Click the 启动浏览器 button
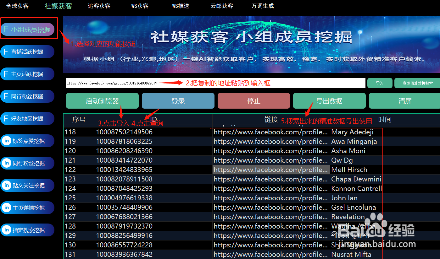The image size is (440, 259). pyautogui.click(x=102, y=101)
